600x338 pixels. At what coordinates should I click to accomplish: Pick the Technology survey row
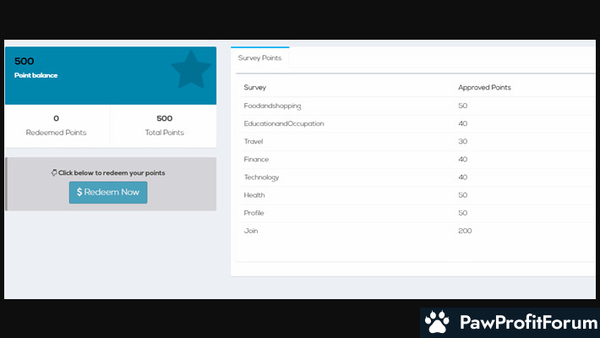261,177
